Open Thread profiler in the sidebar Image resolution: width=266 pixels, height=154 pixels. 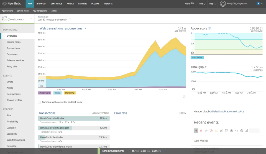click(14, 100)
